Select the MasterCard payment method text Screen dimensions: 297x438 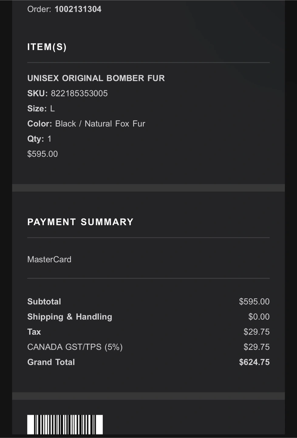click(x=49, y=259)
